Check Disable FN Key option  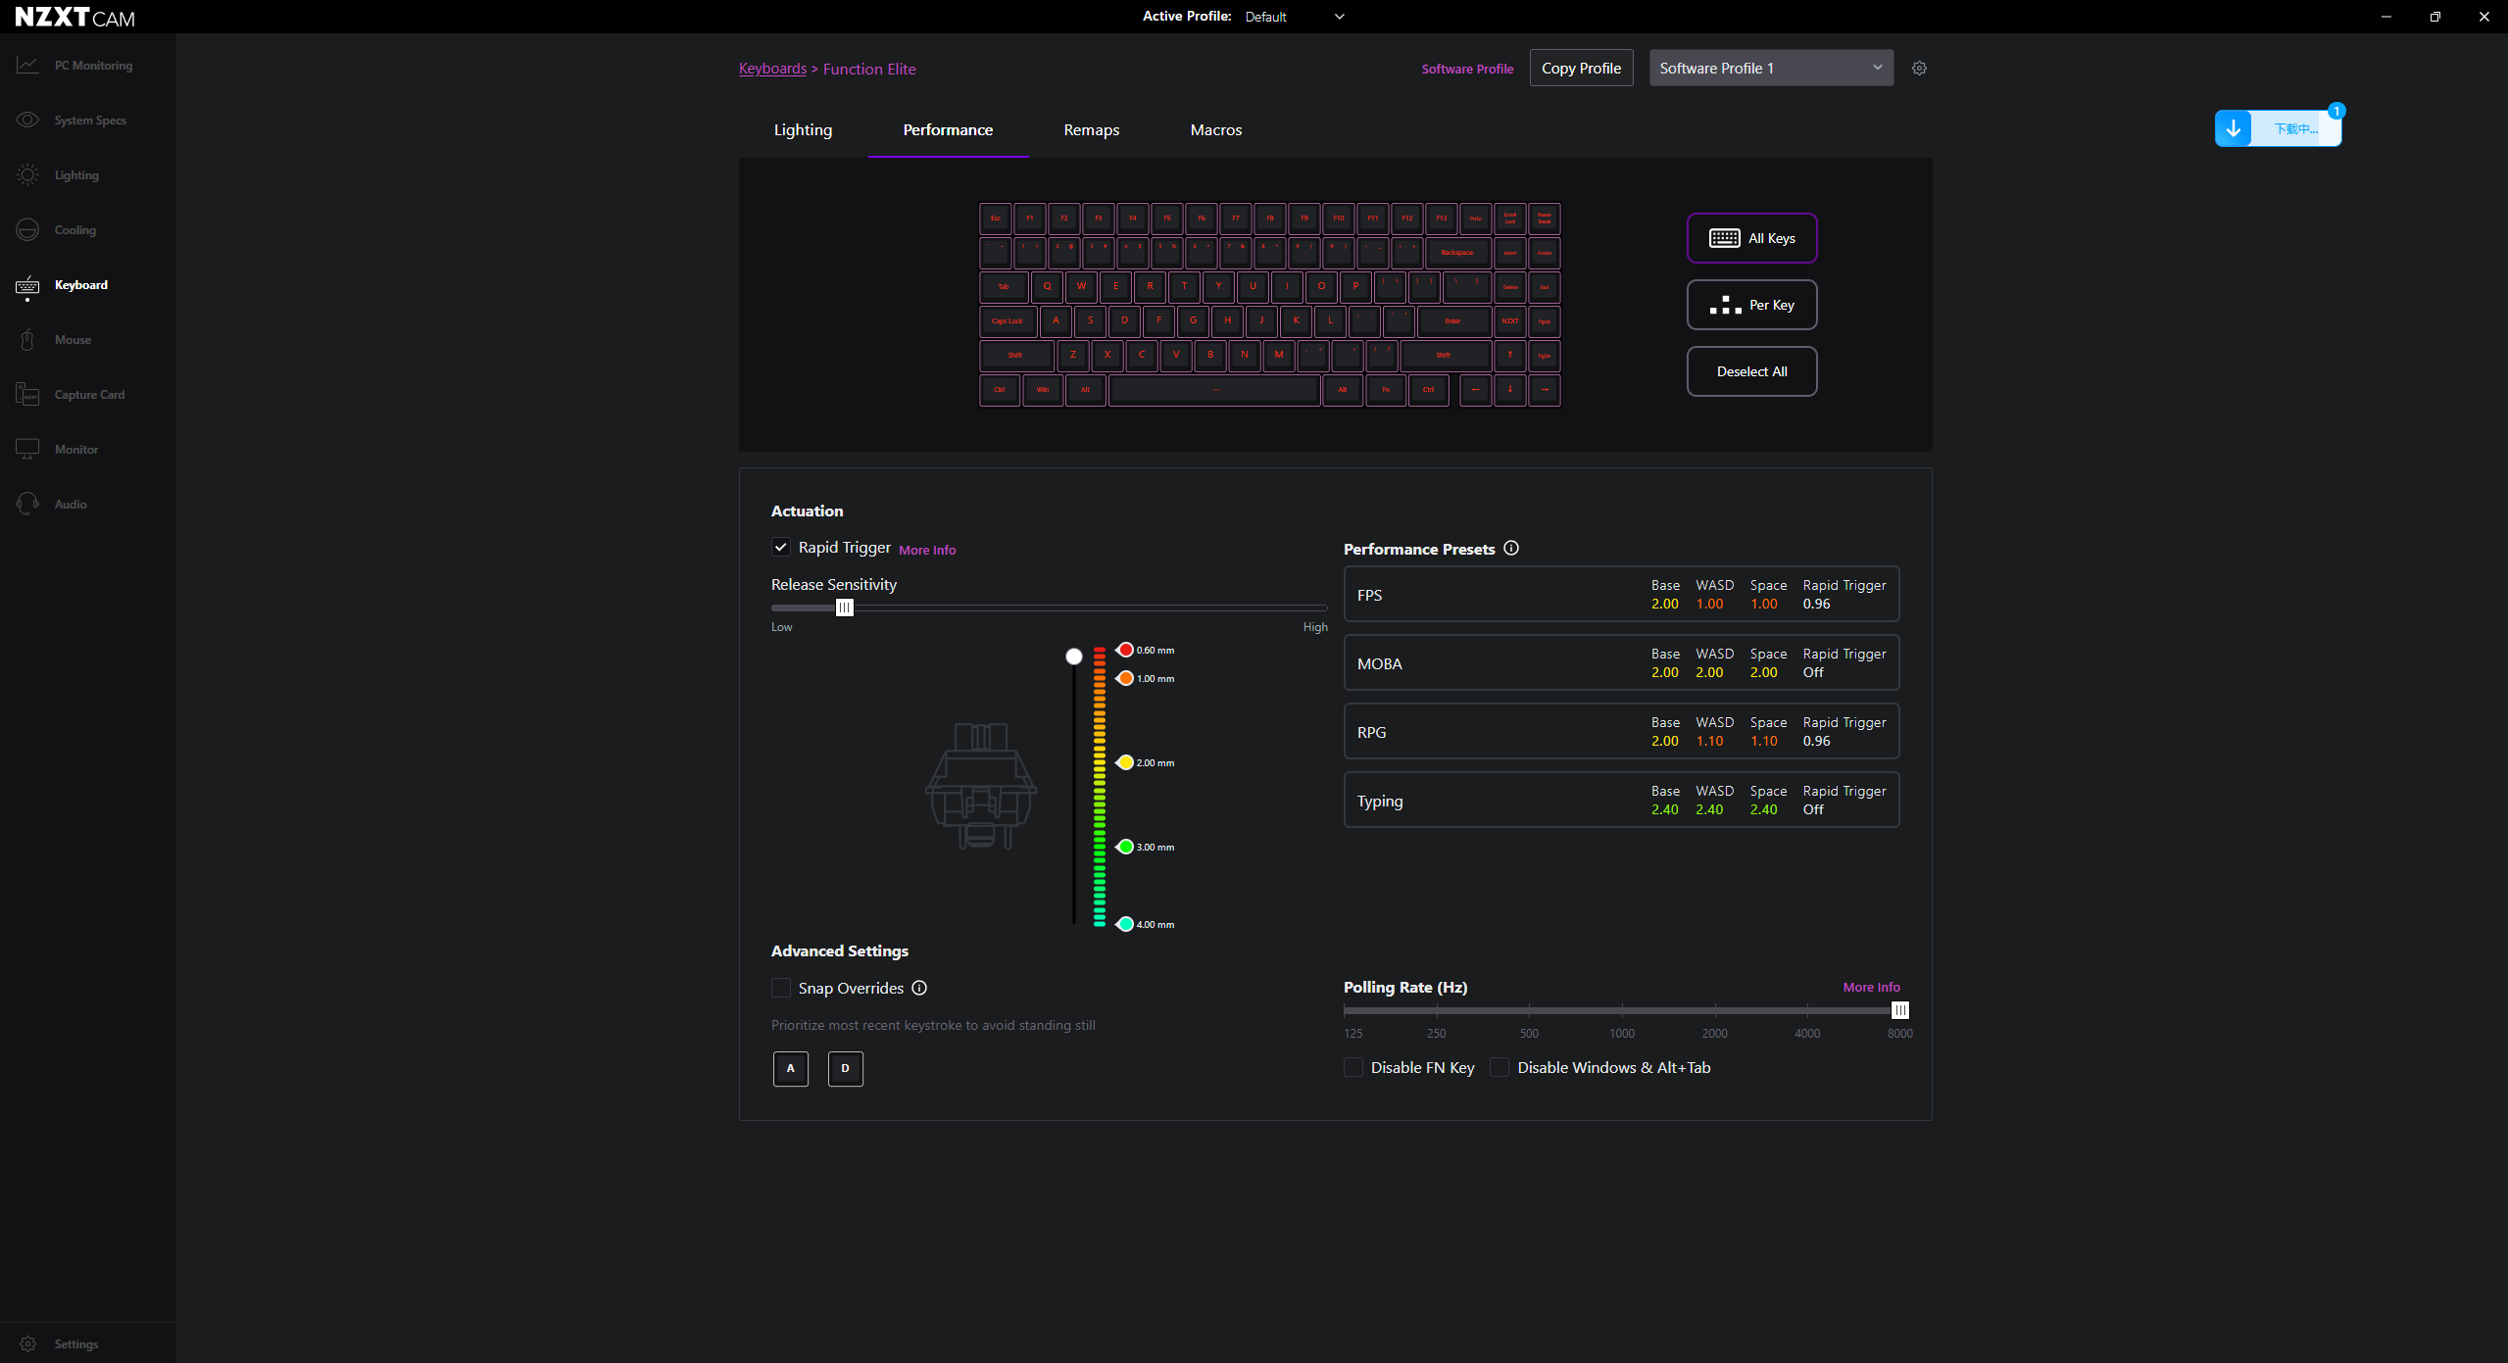point(1353,1067)
